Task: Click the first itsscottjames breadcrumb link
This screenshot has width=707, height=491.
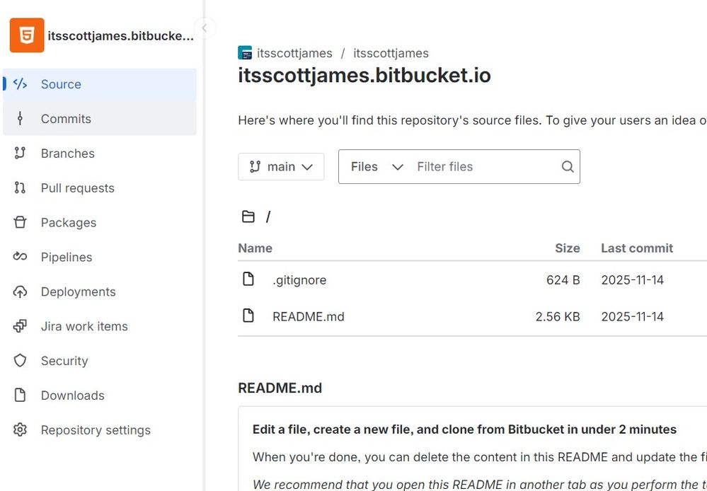Action: click(x=294, y=53)
